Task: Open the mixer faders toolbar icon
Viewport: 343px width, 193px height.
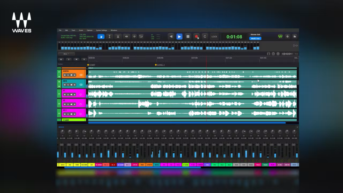Action: pos(141,37)
